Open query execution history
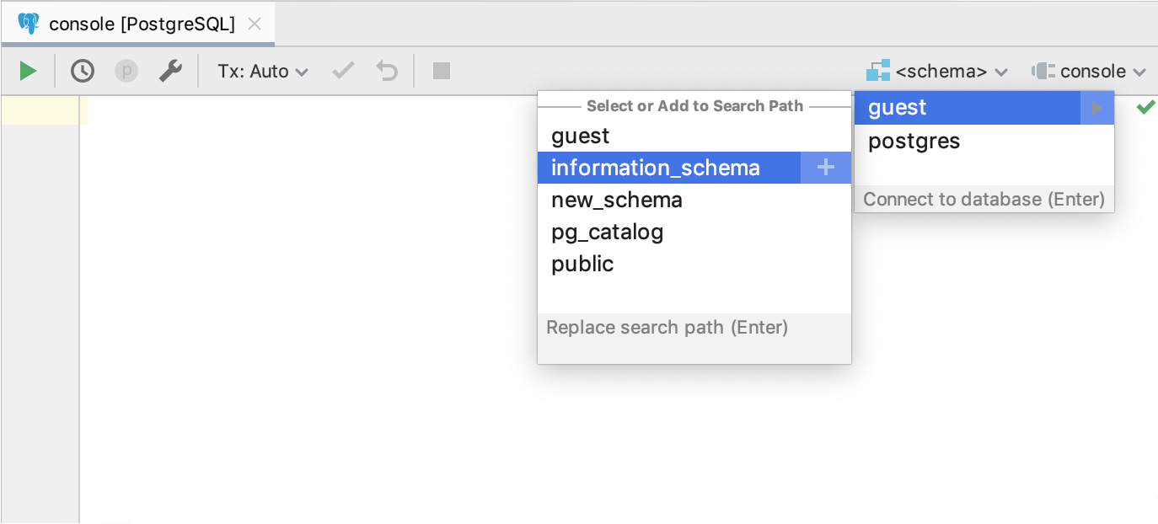This screenshot has height=524, width=1158. pos(82,71)
